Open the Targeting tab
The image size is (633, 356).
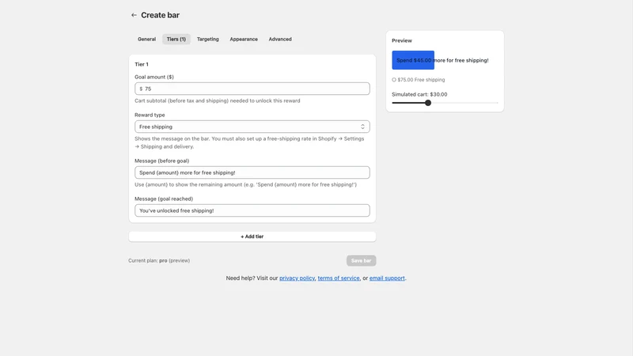[x=207, y=39]
